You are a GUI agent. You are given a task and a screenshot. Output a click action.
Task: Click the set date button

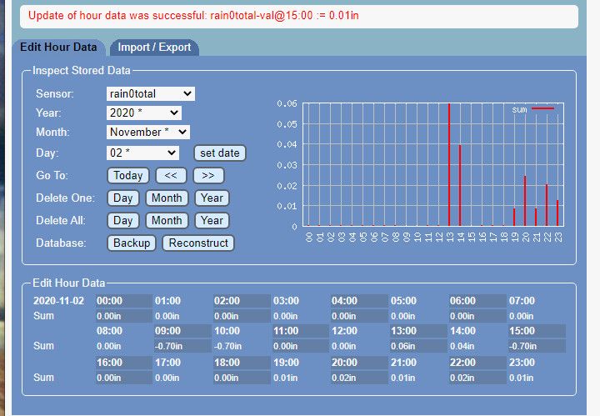coord(220,153)
